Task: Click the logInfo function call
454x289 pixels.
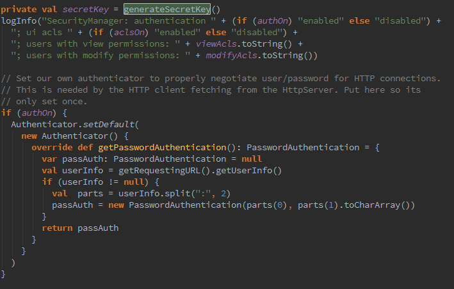Action: (19, 21)
